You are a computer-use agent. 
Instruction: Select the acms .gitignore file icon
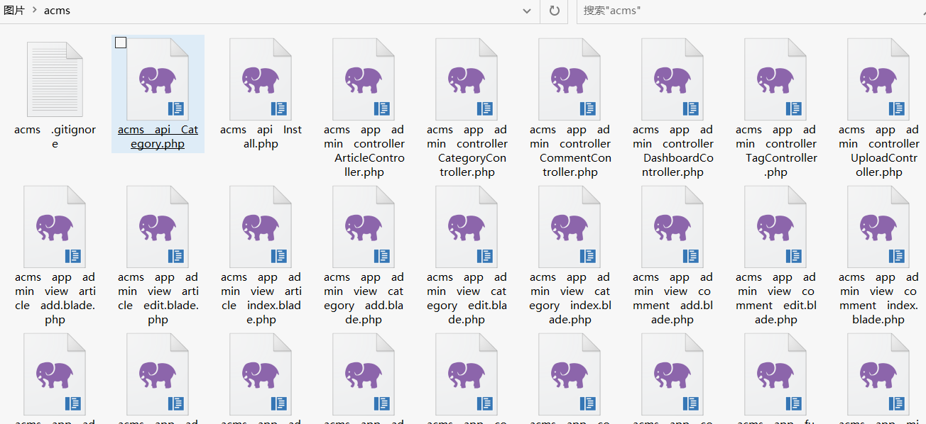[x=55, y=79]
